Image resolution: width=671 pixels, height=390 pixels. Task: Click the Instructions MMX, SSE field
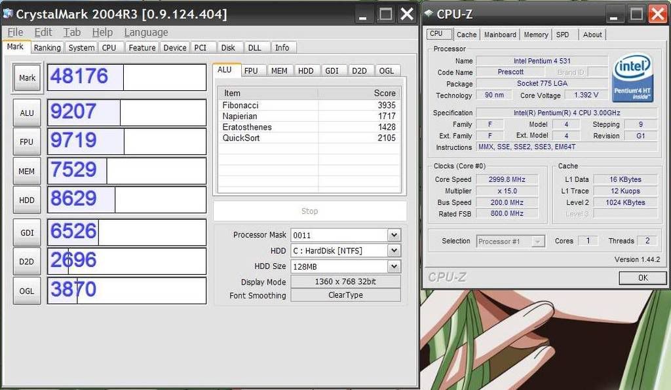567,147
